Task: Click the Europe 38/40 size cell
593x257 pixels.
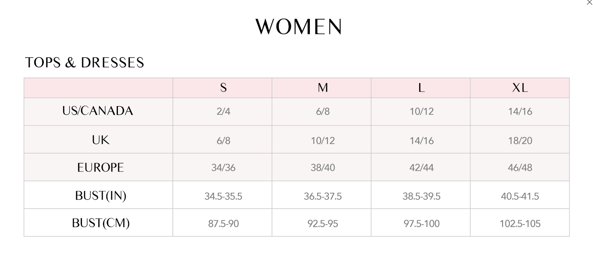Action: pos(322,168)
